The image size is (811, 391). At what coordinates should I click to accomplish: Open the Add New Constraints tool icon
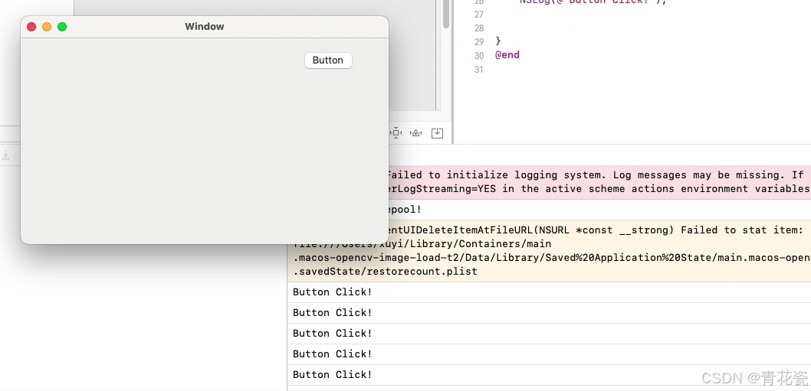pyautogui.click(x=396, y=132)
